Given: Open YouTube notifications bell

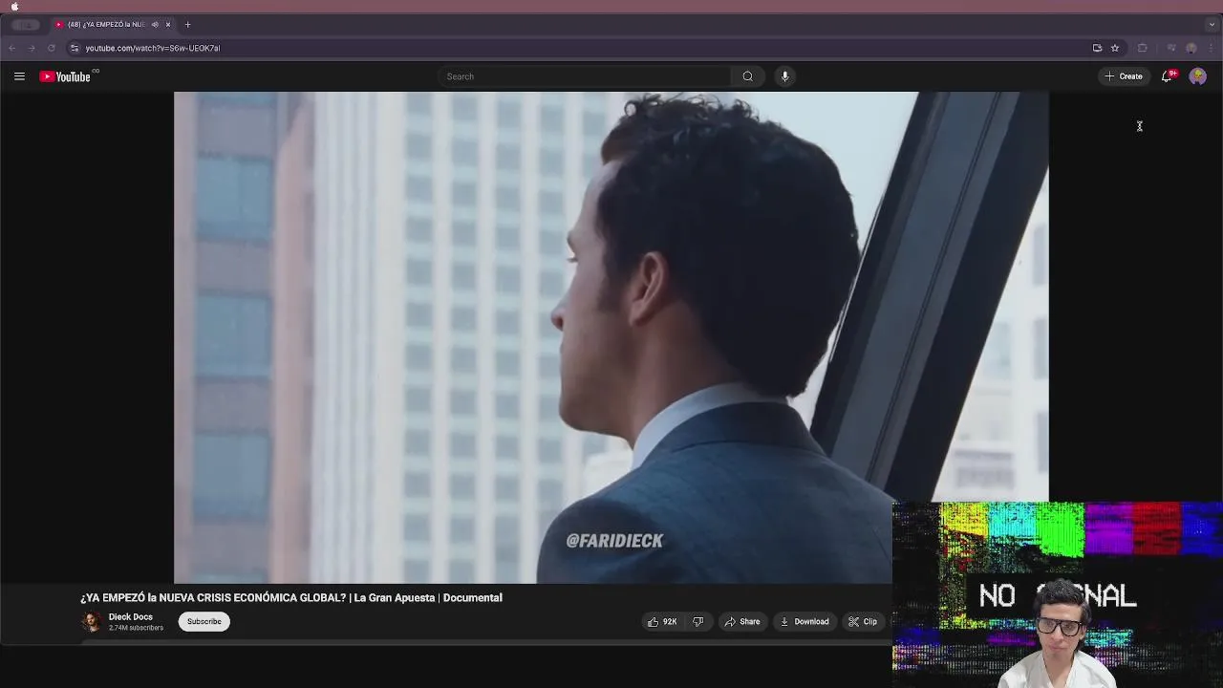Looking at the screenshot, I should click(x=1167, y=76).
